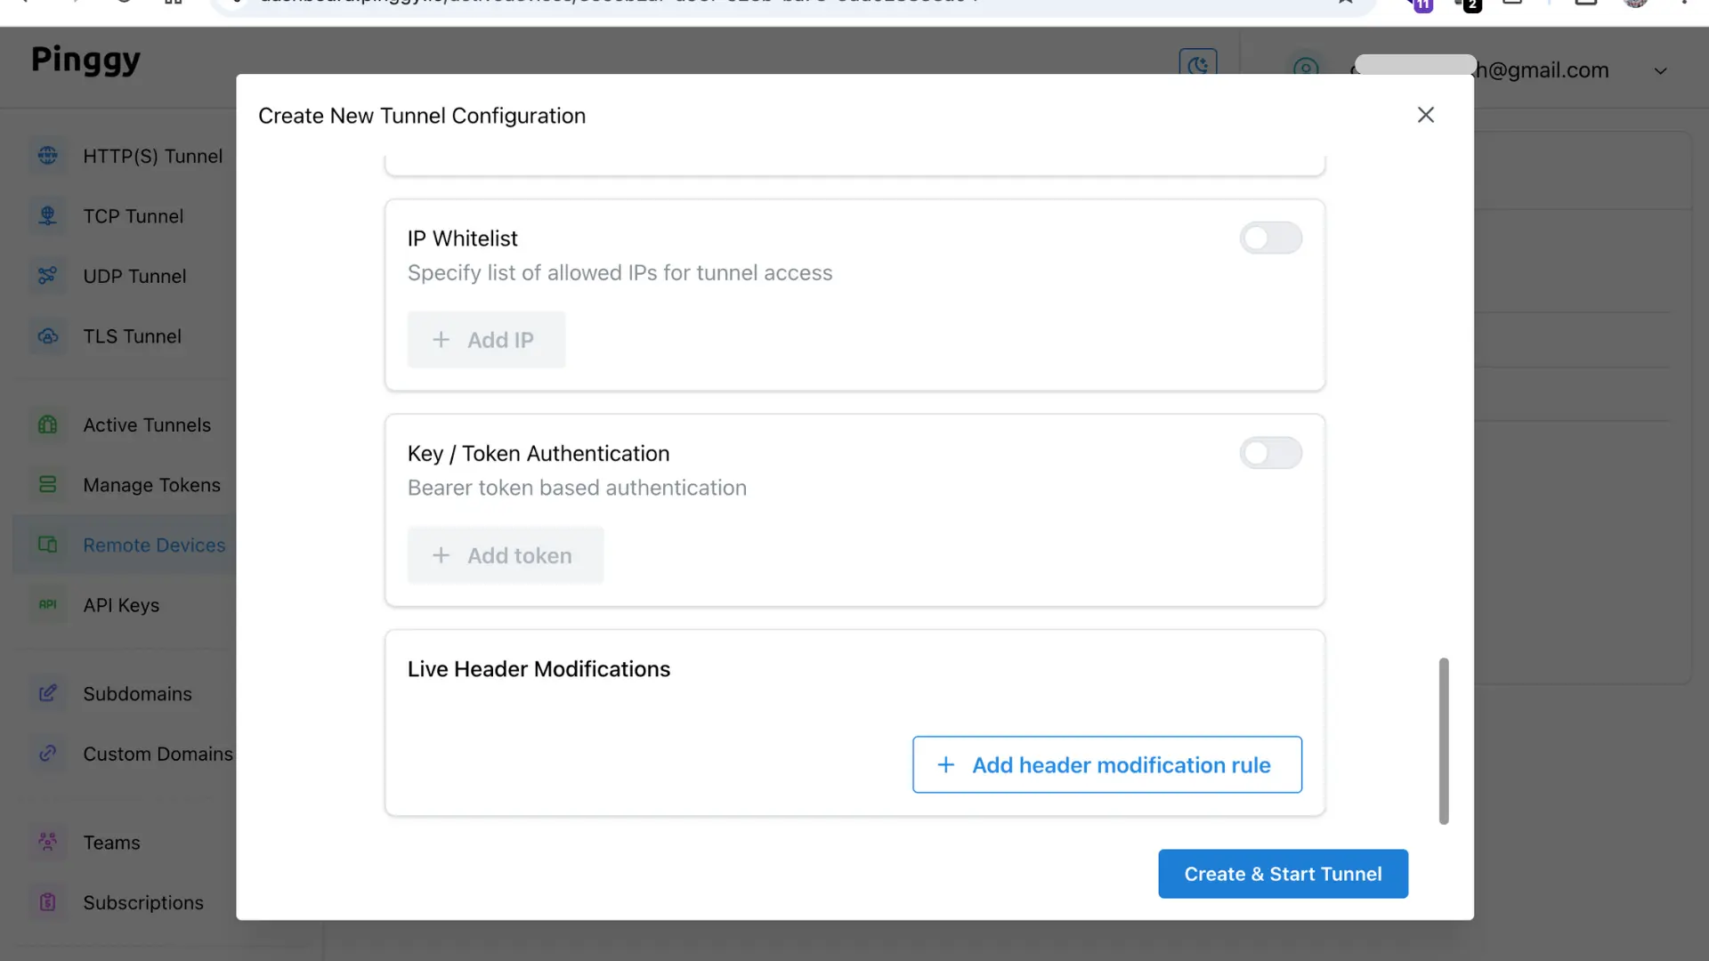Click the TCP Tunnel sidebar icon
The image size is (1709, 961).
(48, 215)
